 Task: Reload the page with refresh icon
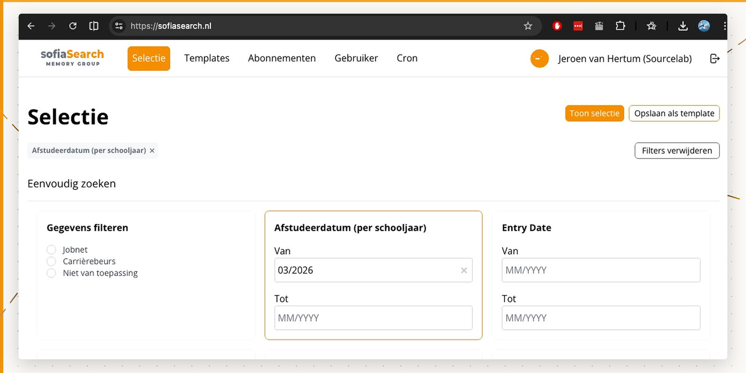pos(73,26)
